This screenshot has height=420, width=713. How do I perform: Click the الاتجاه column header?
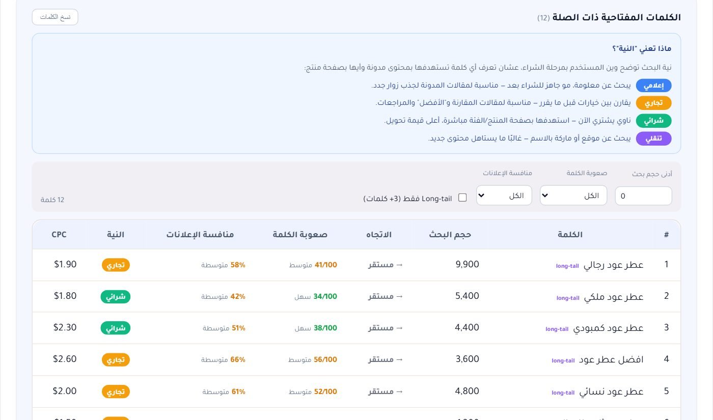coord(379,235)
